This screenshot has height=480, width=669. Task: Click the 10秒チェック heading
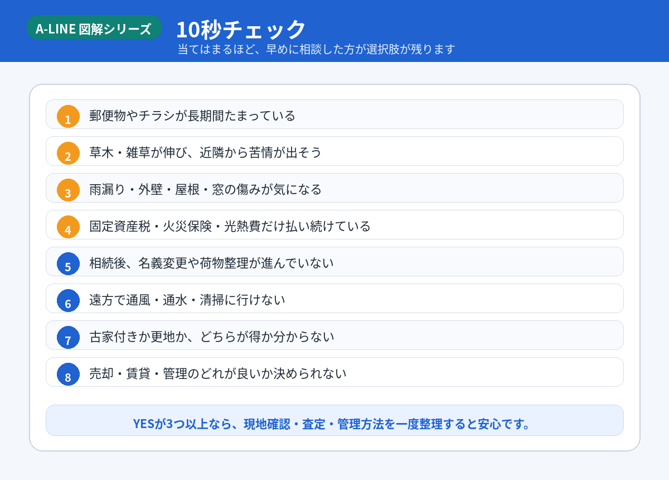click(x=241, y=29)
